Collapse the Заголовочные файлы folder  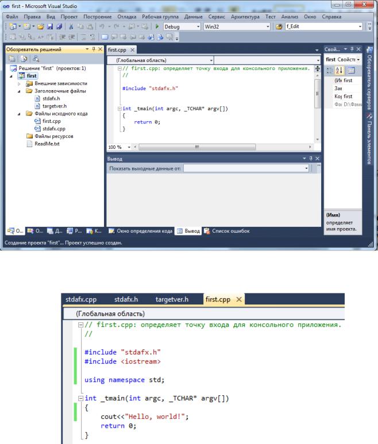tap(19, 91)
